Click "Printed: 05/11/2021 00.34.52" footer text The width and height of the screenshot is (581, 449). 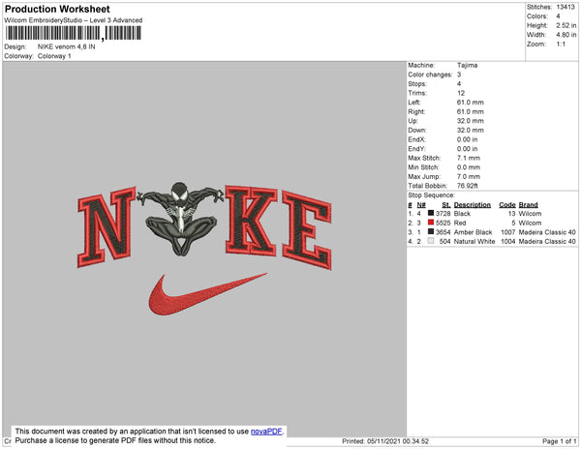(x=385, y=441)
